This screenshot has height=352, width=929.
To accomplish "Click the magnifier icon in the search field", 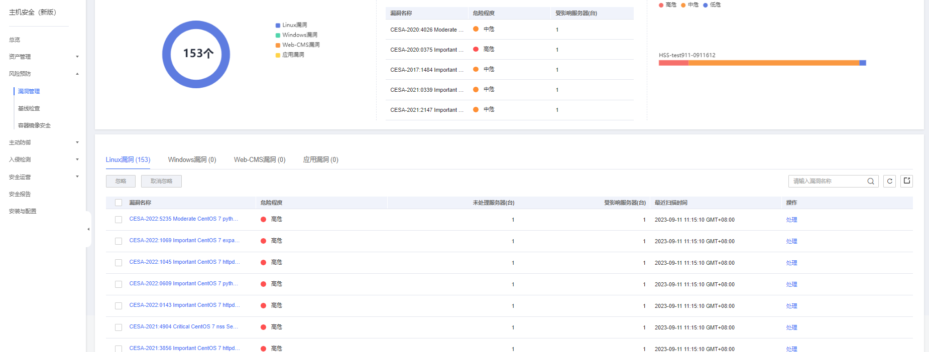I will tap(871, 181).
